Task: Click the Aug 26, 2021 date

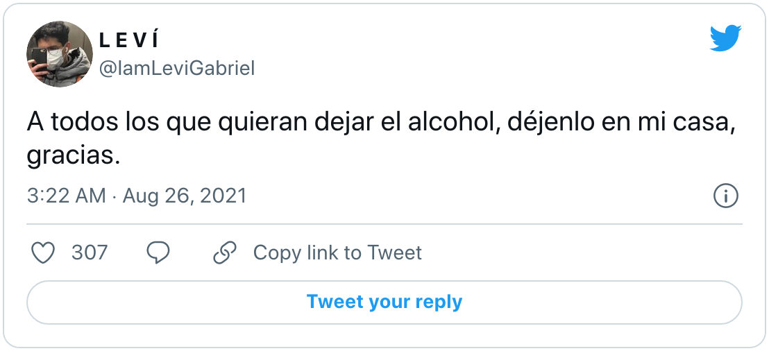Action: pos(185,196)
